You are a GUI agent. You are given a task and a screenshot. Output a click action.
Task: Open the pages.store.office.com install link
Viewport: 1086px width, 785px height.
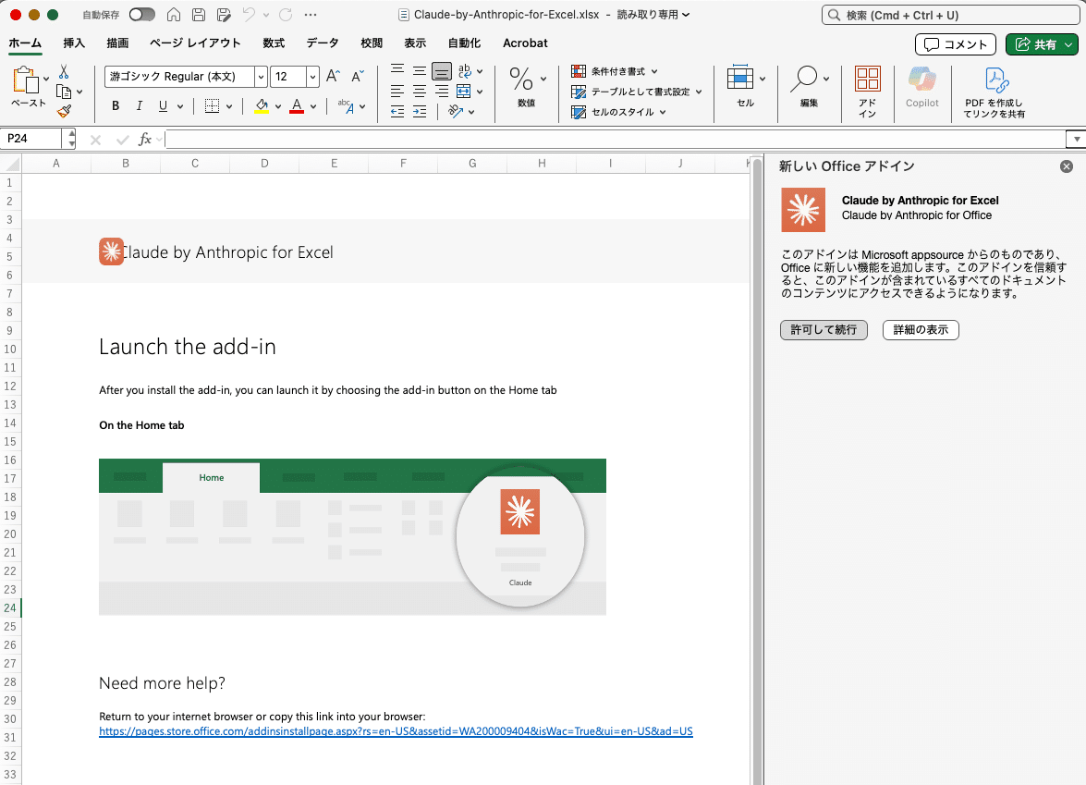(x=396, y=731)
